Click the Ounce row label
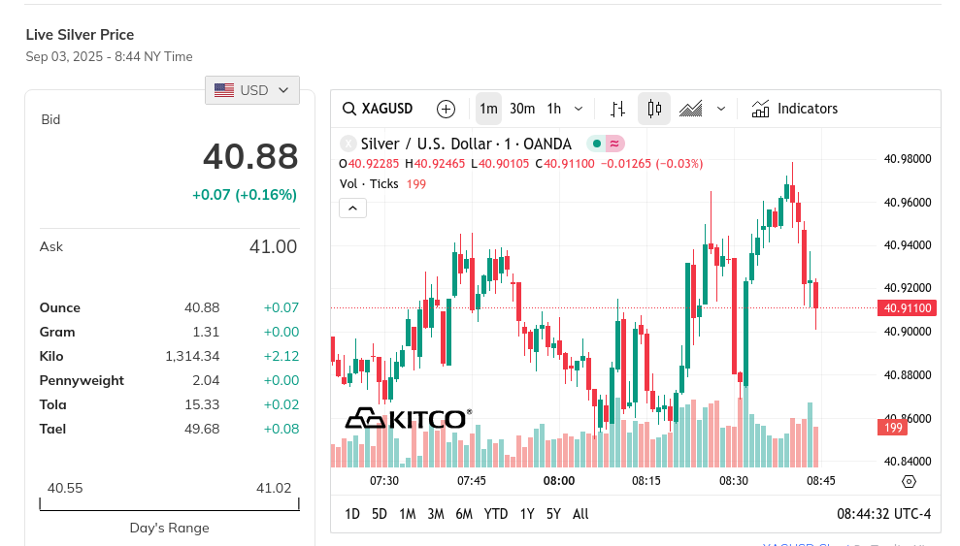Viewport: 960px width, 546px height. 60,307
